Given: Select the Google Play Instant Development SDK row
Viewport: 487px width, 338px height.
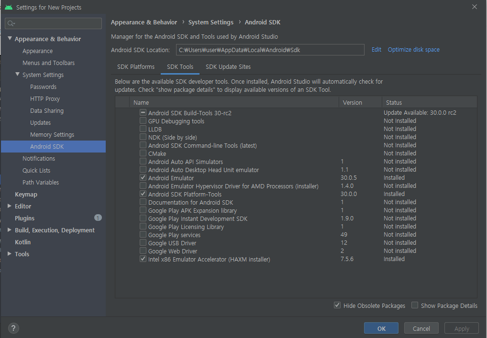Looking at the screenshot, I should point(296,218).
